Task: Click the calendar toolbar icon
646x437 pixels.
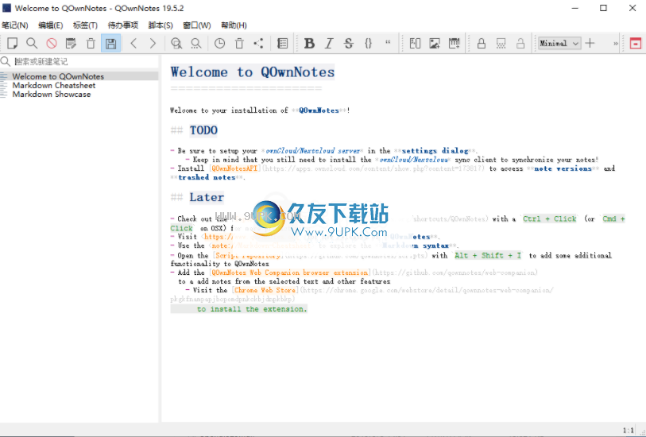Action: pos(455,43)
